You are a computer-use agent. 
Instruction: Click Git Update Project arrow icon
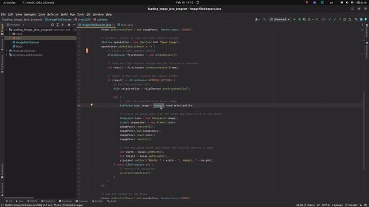[x=329, y=20]
